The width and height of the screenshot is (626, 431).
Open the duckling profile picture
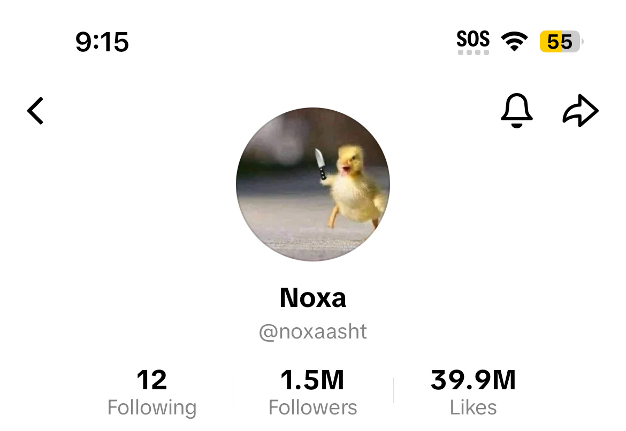(x=313, y=184)
